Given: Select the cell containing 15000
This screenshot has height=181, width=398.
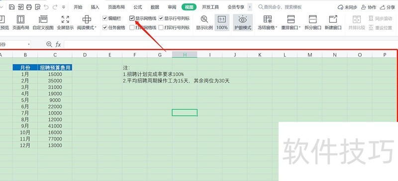Looking at the screenshot, I should click(x=55, y=74).
